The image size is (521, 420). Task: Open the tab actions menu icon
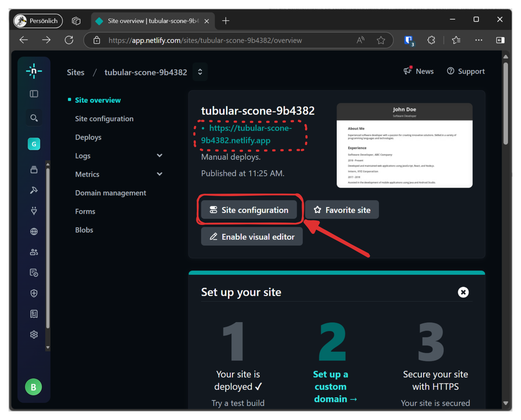click(76, 21)
